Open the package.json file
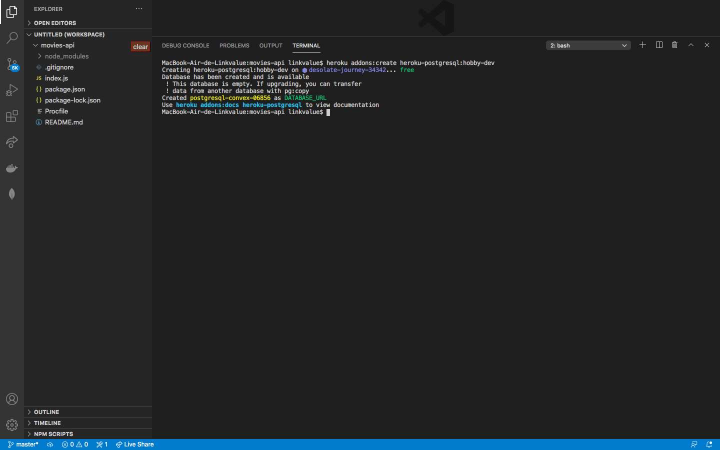Viewport: 720px width, 450px height. pos(88,89)
